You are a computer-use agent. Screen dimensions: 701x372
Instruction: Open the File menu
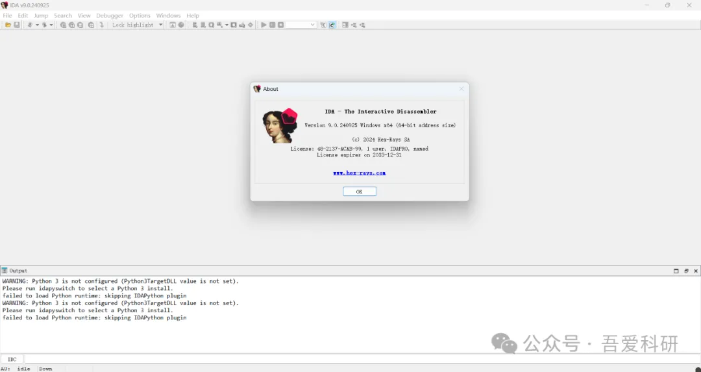(8, 15)
